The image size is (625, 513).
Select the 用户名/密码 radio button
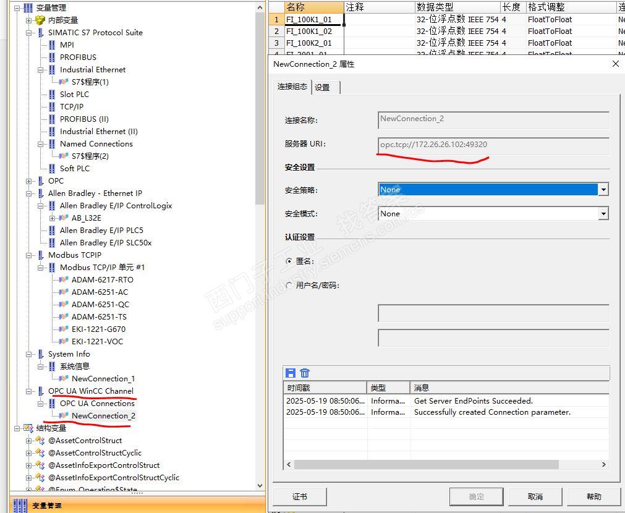(289, 286)
